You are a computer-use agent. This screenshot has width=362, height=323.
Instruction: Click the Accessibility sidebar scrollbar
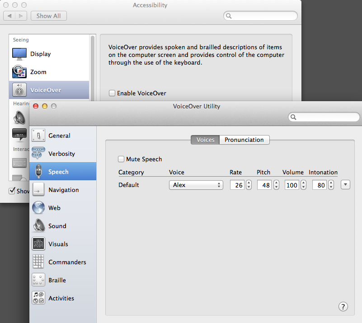pyautogui.click(x=93, y=68)
